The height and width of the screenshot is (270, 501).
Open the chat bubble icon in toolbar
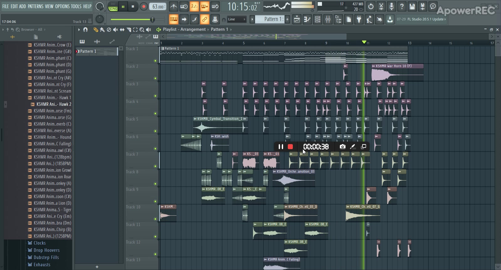[x=433, y=6]
